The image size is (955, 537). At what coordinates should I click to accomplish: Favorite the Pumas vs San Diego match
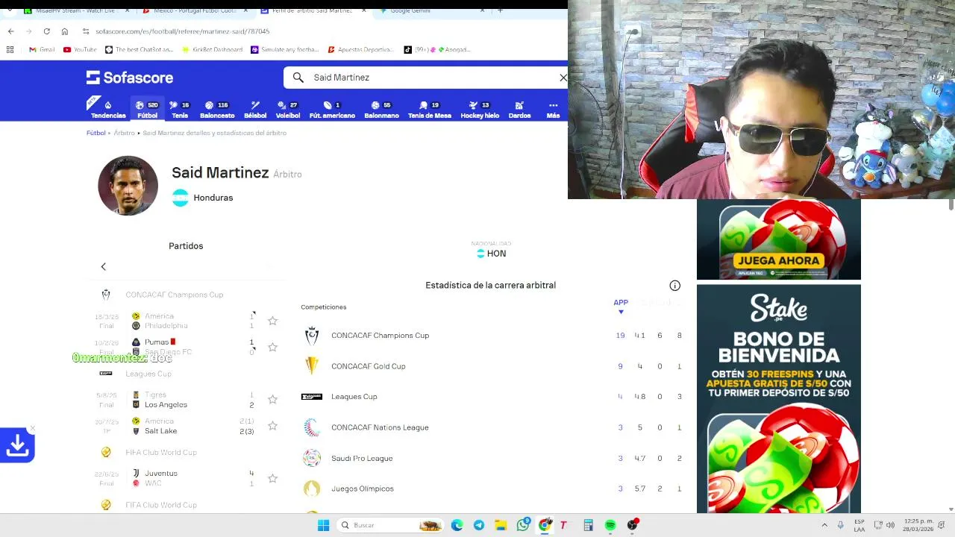[272, 347]
